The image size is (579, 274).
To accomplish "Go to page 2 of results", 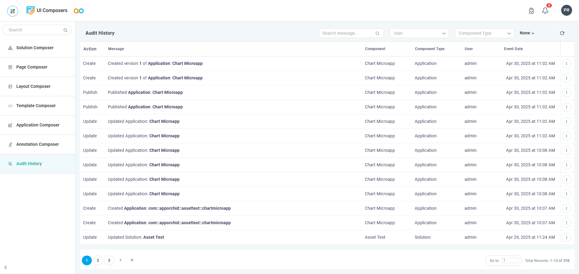I will [x=98, y=260].
